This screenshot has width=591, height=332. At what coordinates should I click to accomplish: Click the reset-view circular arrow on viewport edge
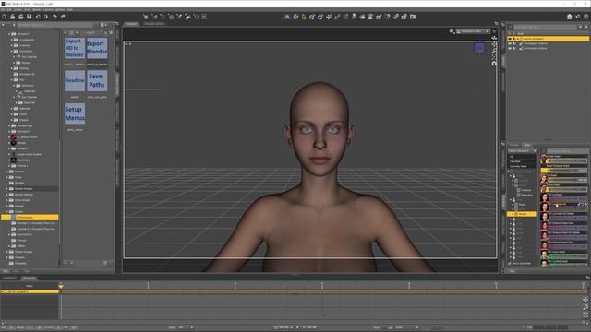[494, 64]
